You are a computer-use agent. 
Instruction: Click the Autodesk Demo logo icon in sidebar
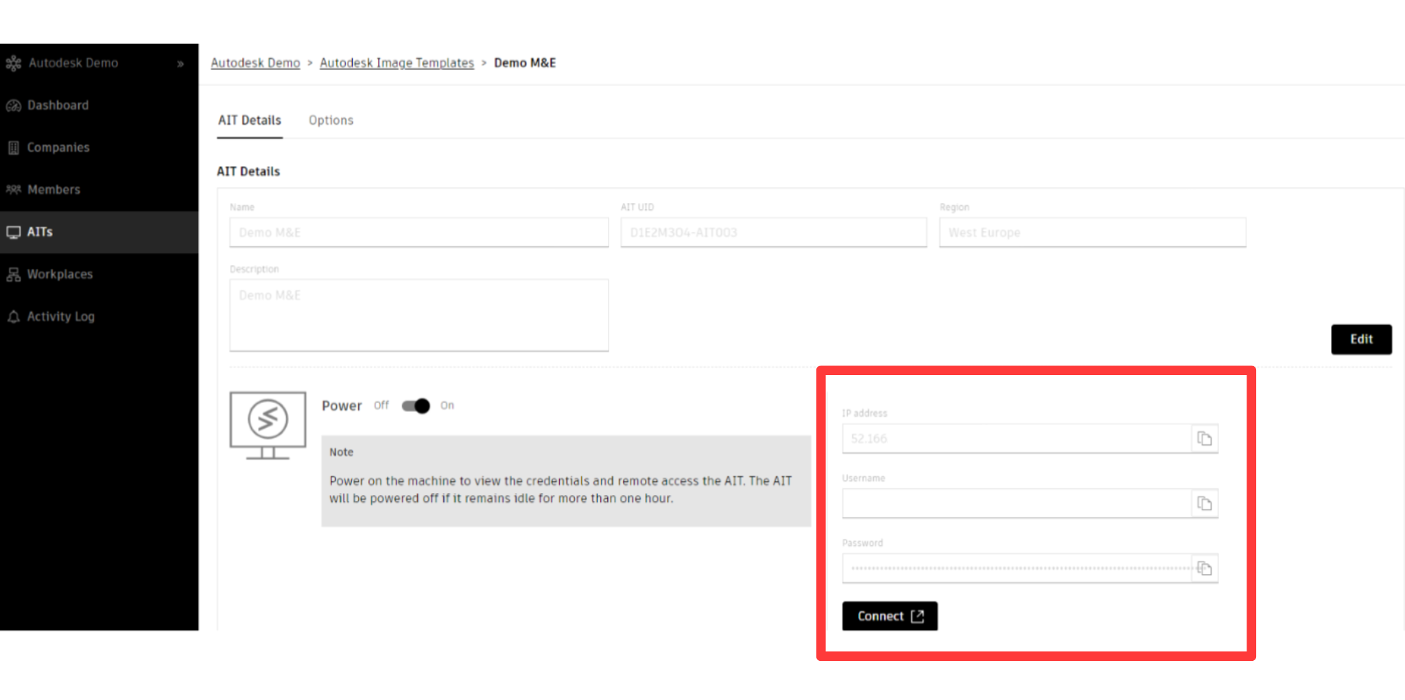tap(14, 63)
